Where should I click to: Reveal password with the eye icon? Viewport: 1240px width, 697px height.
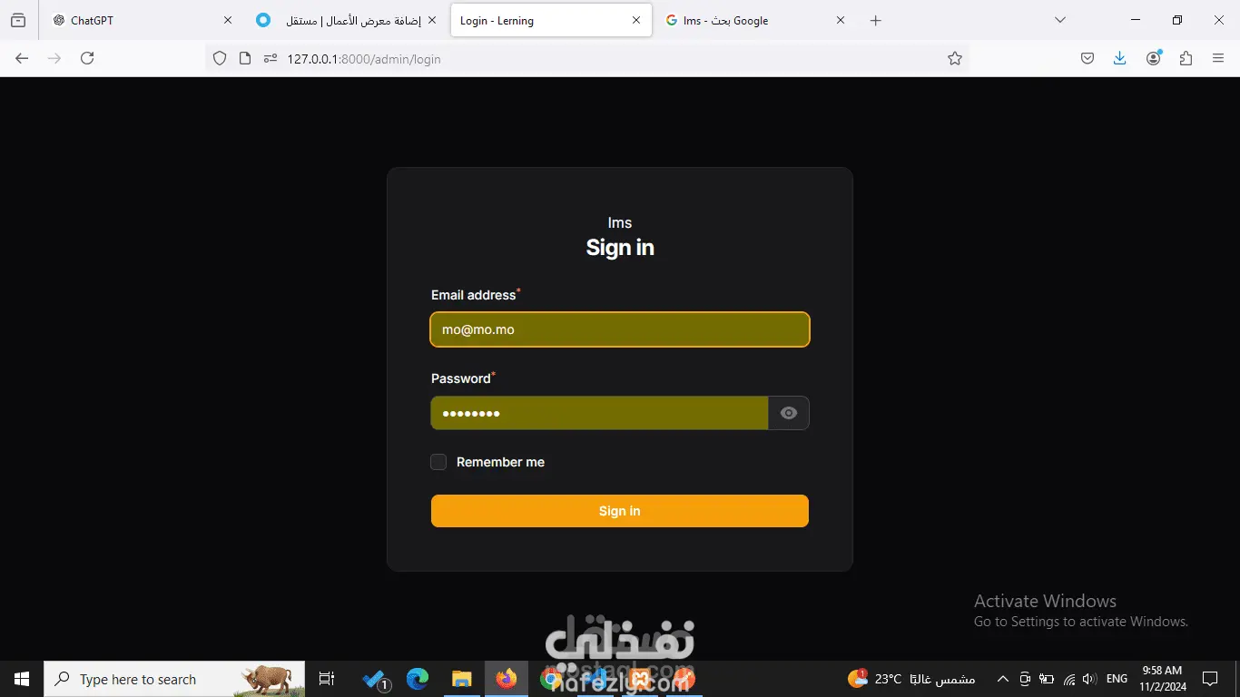[x=789, y=413]
